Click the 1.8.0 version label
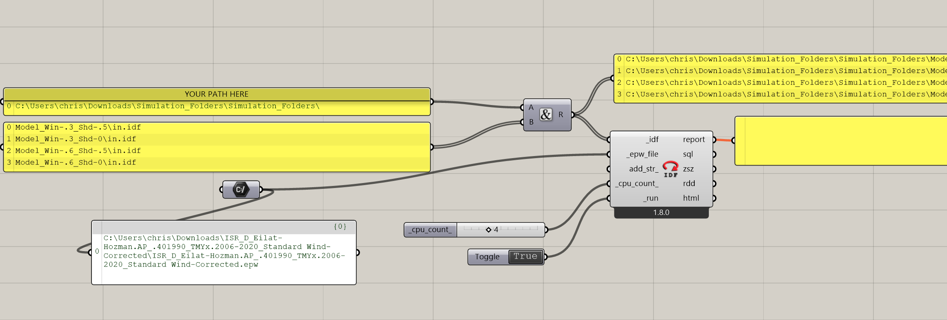Image resolution: width=947 pixels, height=320 pixels. tap(661, 213)
